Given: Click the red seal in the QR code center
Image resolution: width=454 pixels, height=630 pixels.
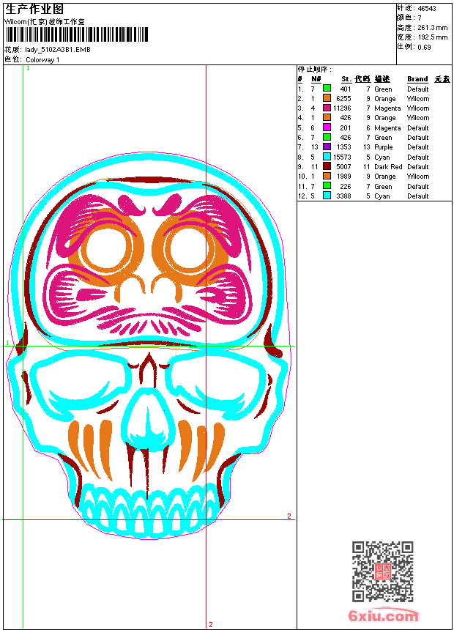Looking at the screenshot, I should (x=382, y=572).
